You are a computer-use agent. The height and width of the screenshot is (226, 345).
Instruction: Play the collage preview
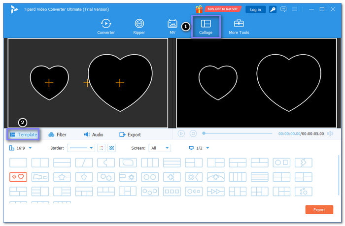(181, 133)
